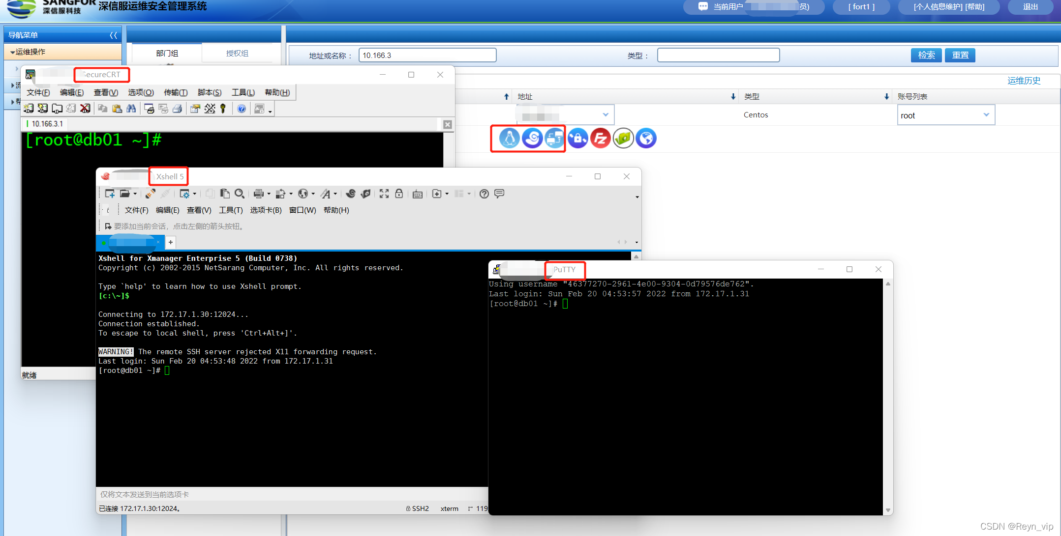Click the 地址或名称 input field

pyautogui.click(x=427, y=55)
